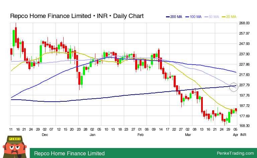This screenshot has width=257, height=158.
Task: Click the Jan month label
Action: tap(92, 135)
